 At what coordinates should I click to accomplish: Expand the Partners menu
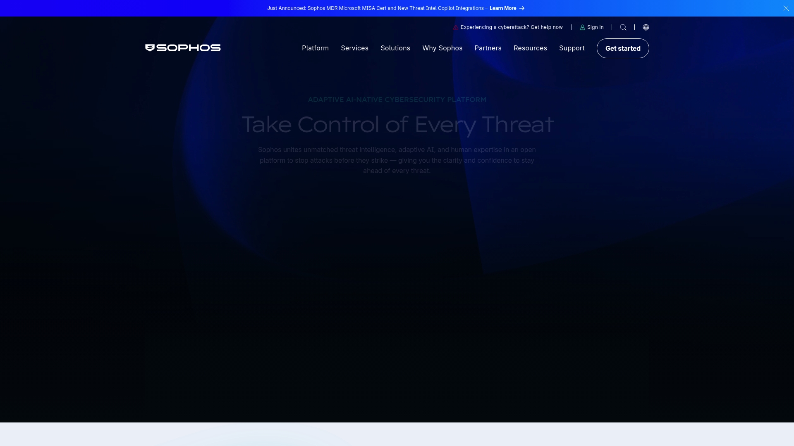[x=488, y=48]
